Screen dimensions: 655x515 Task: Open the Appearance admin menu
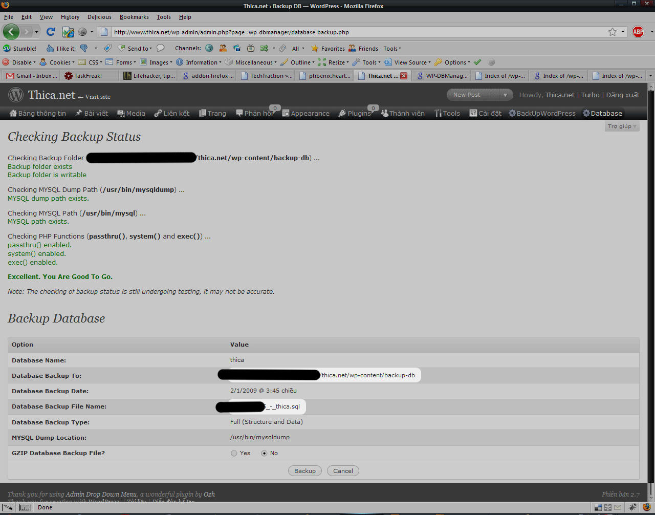pyautogui.click(x=306, y=113)
